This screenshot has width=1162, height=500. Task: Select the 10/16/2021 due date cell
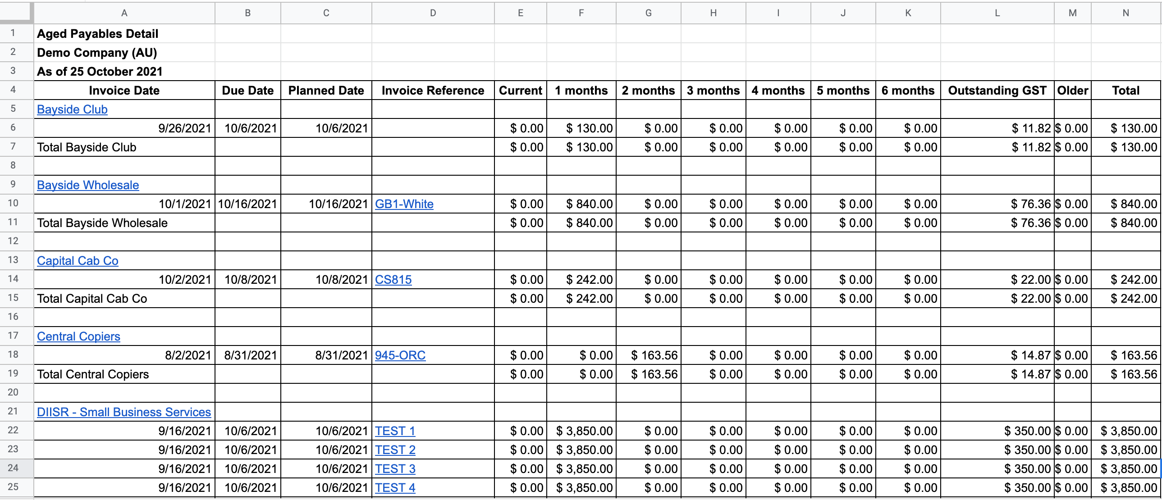point(248,204)
